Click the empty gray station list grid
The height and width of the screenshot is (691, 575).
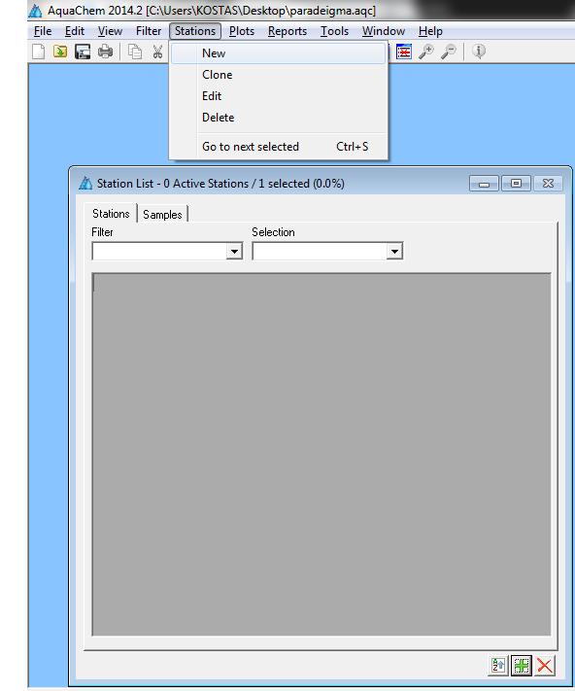(321, 454)
